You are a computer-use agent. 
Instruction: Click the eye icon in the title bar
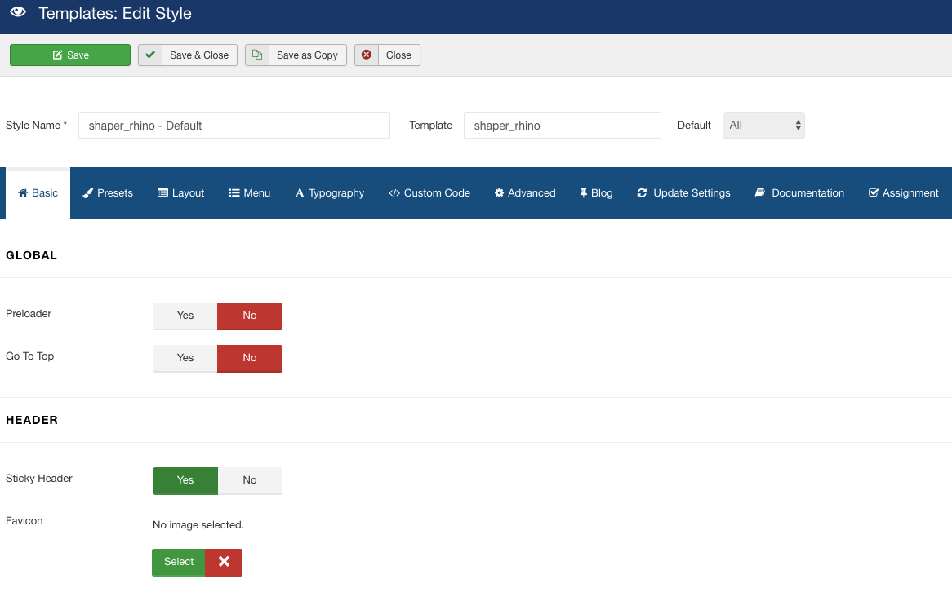pos(18,13)
